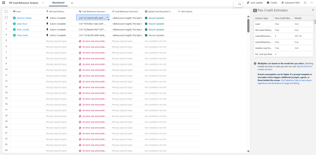Click the error icon in row 5
Viewport: 316px width, 155px height.
[x=80, y=41]
